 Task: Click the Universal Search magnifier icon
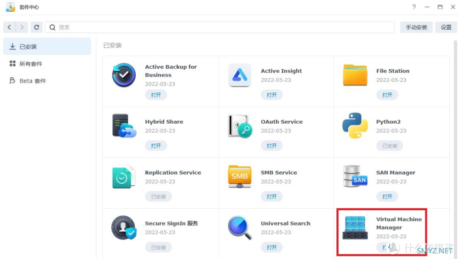click(x=240, y=228)
